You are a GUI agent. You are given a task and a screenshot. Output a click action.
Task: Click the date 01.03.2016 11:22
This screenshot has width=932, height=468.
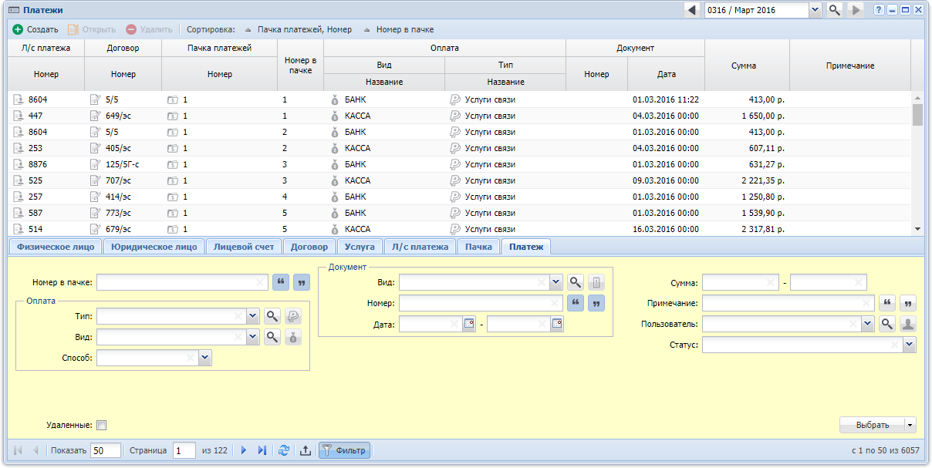tap(666, 99)
